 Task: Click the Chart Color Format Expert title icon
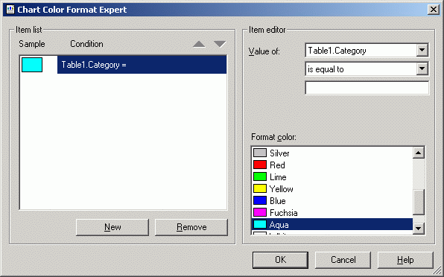[x=10, y=10]
